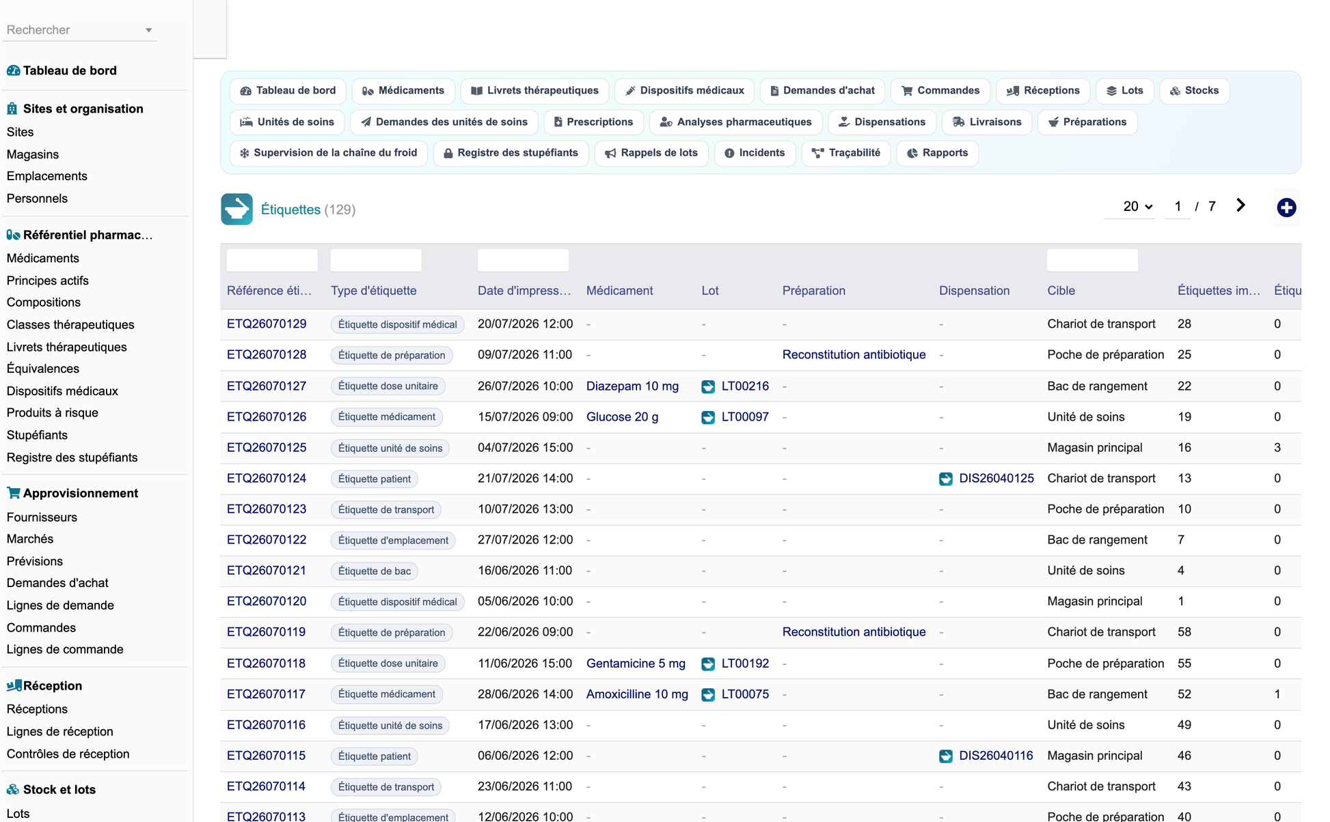Click the Approvisionnement cart icon
This screenshot has width=1330, height=822.
[13, 493]
